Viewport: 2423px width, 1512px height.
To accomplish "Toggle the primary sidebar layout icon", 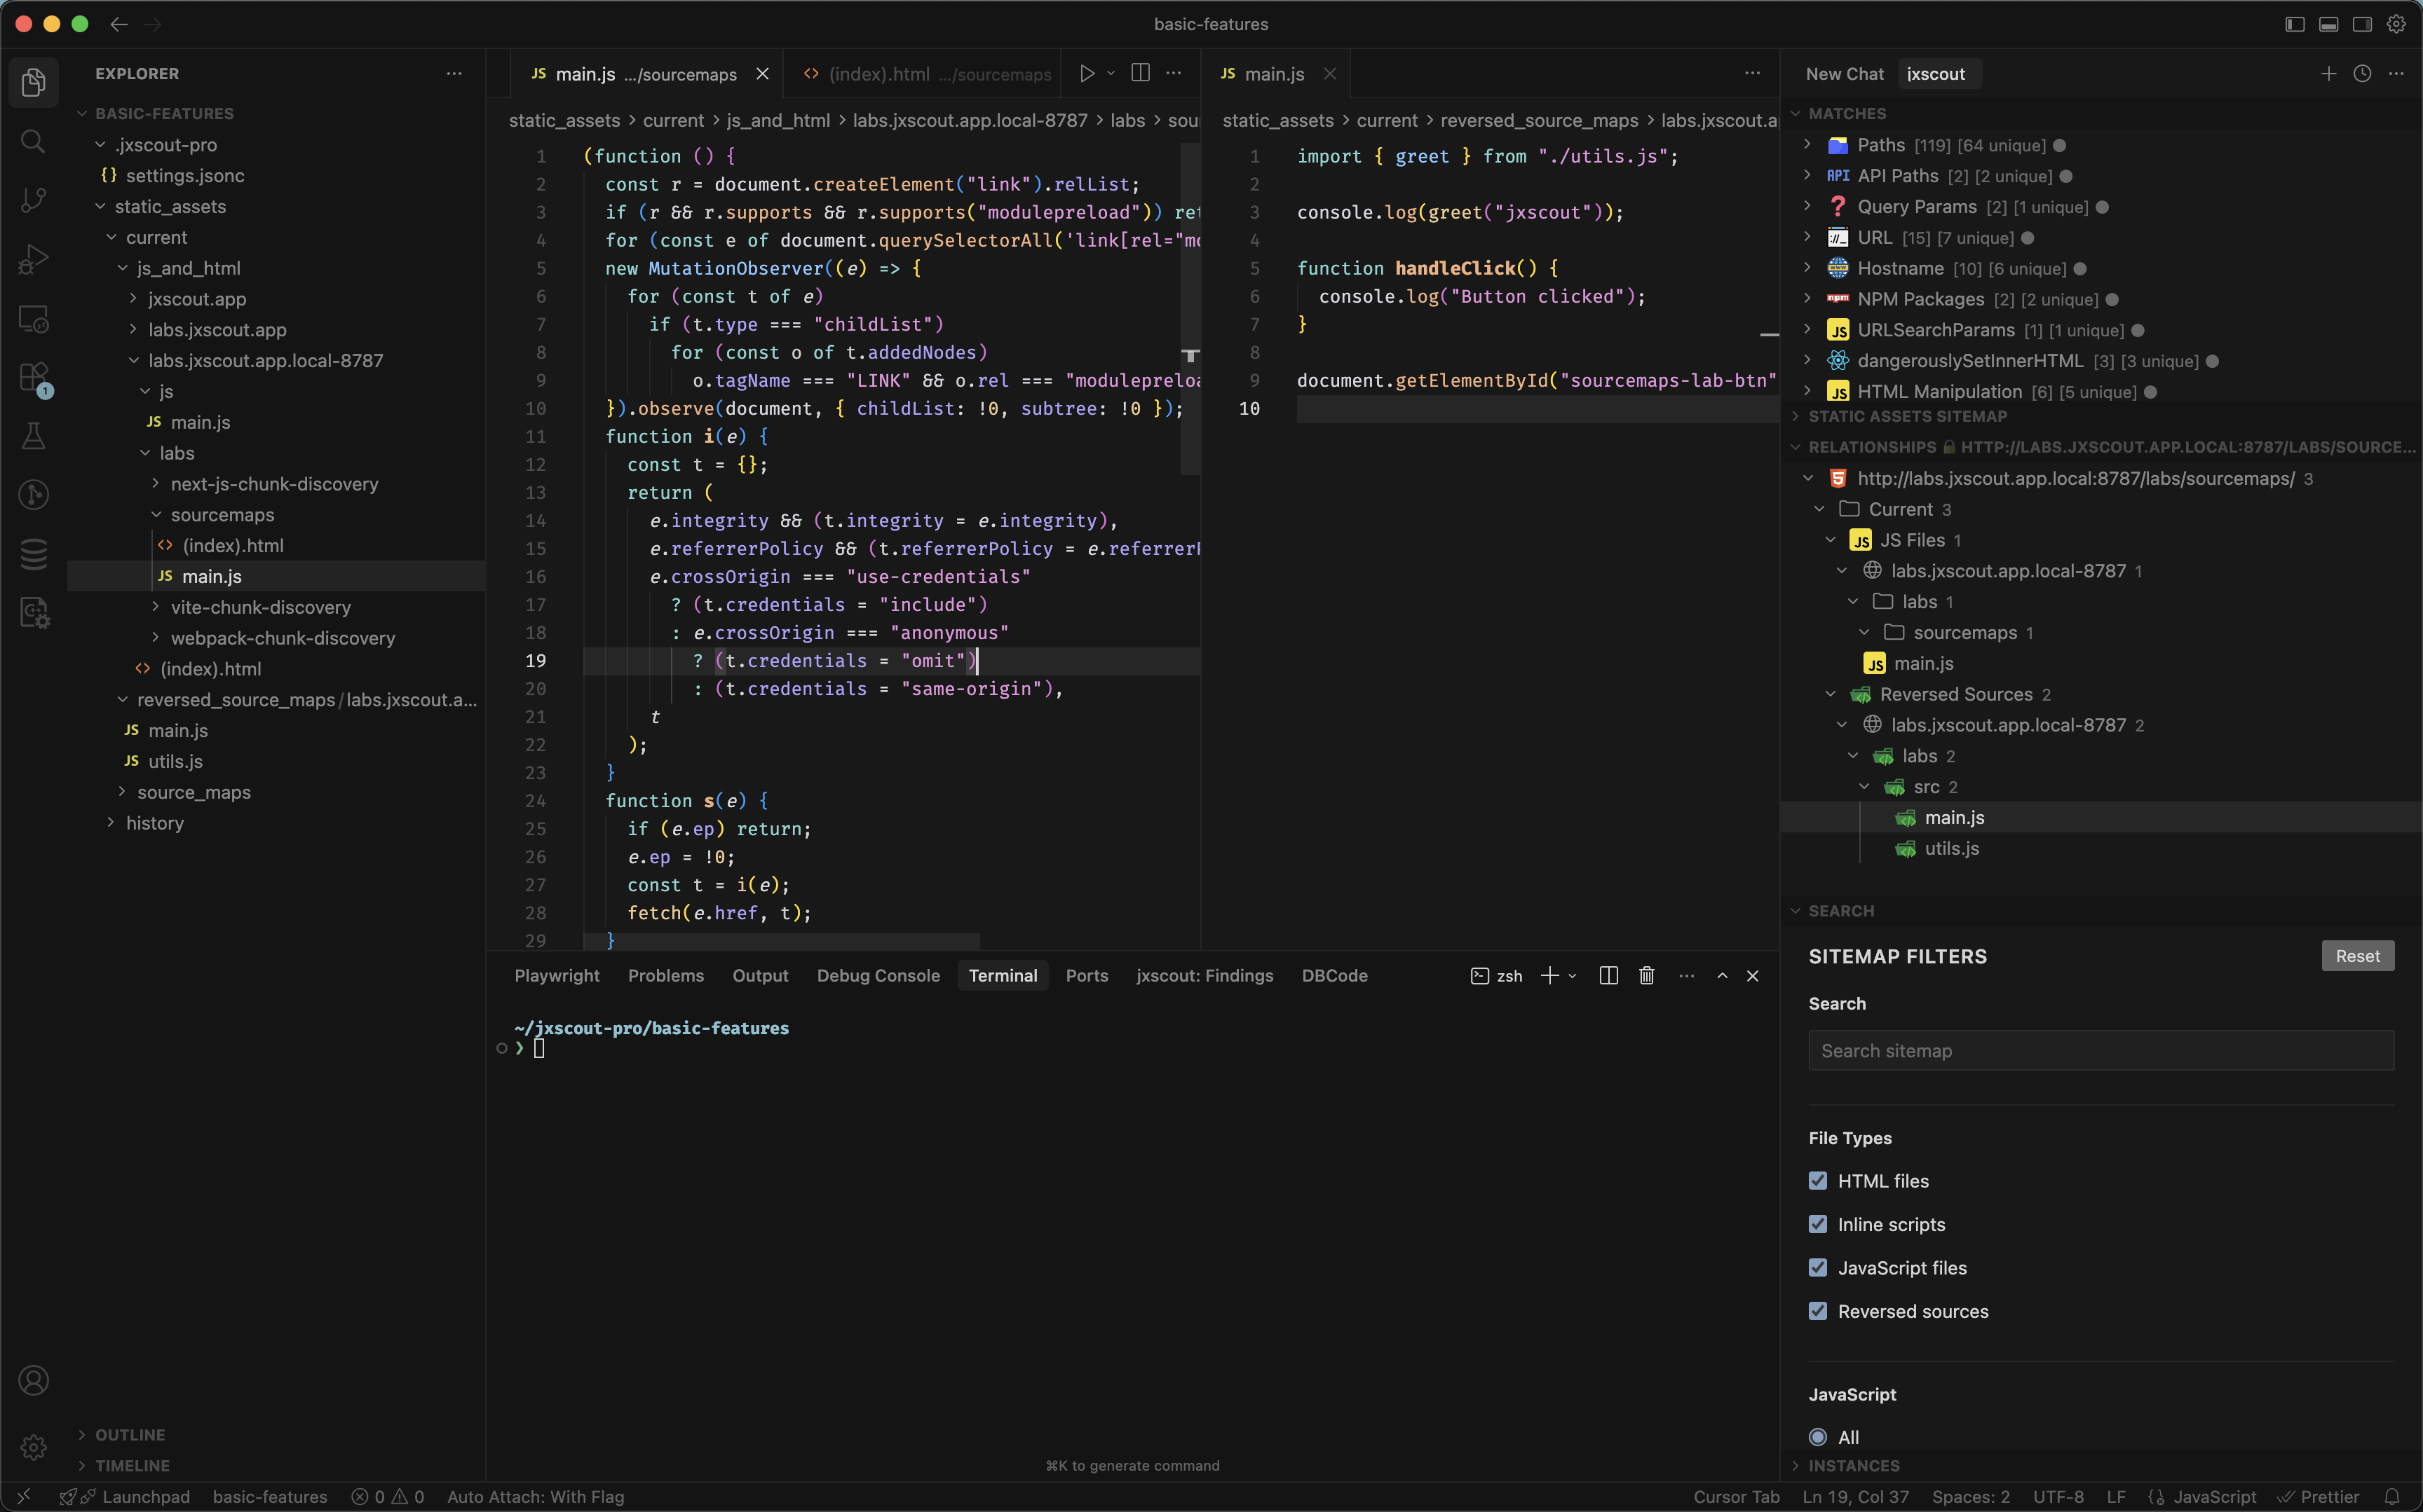I will [x=2295, y=24].
